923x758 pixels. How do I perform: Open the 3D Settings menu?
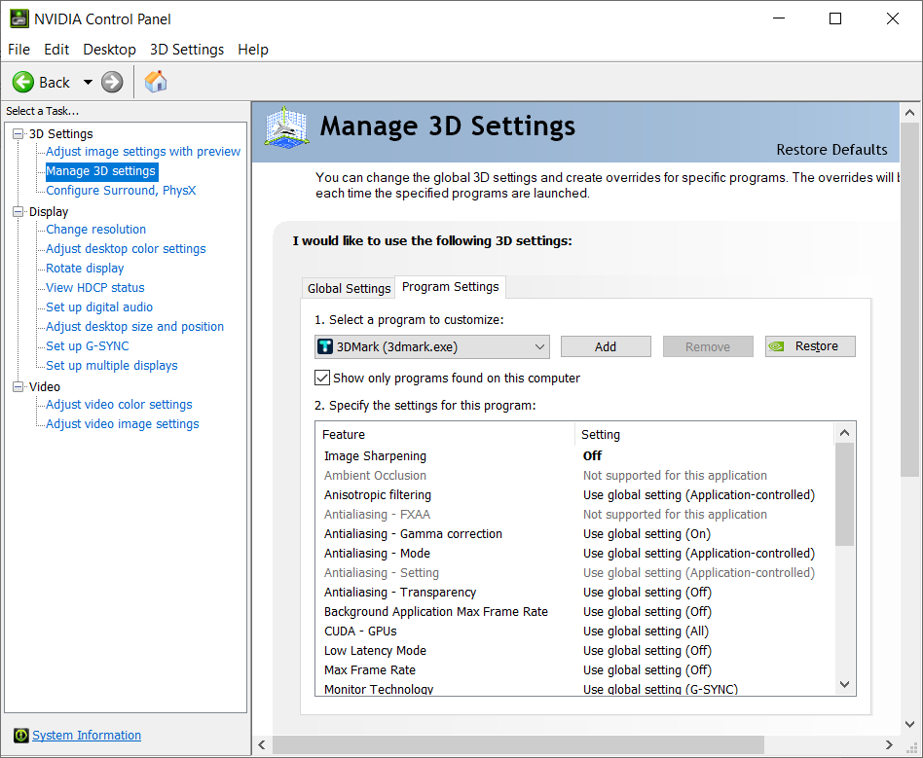186,50
